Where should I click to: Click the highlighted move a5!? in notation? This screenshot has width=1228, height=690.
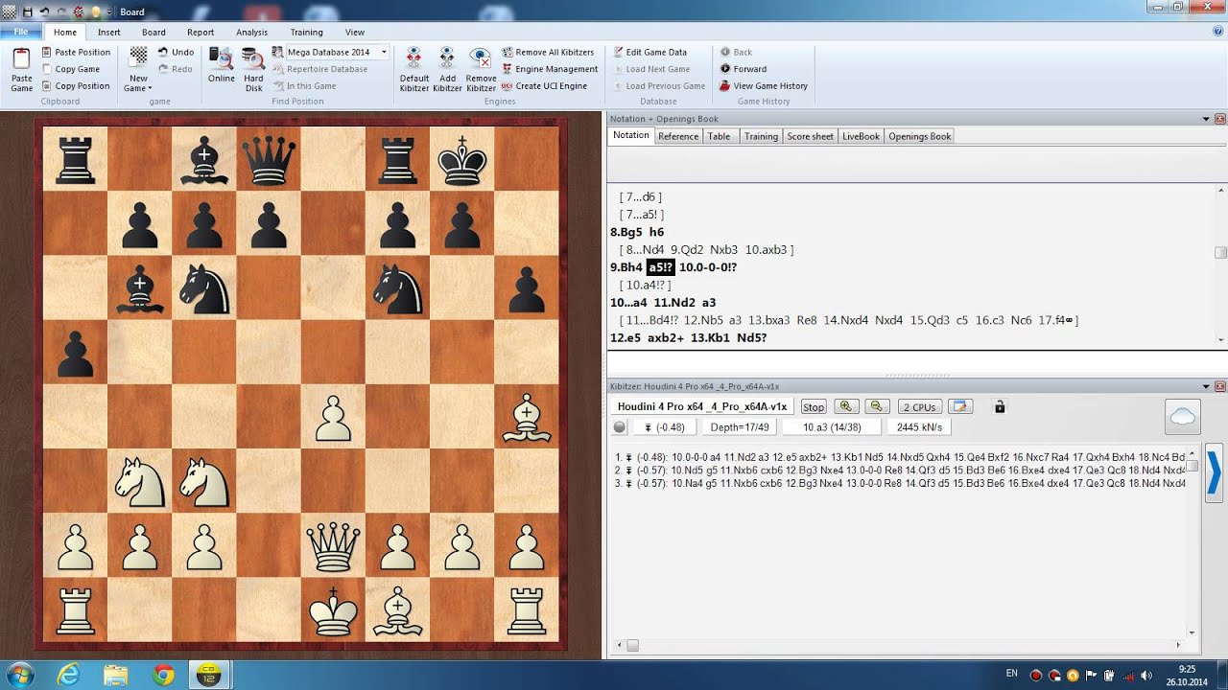click(x=660, y=267)
